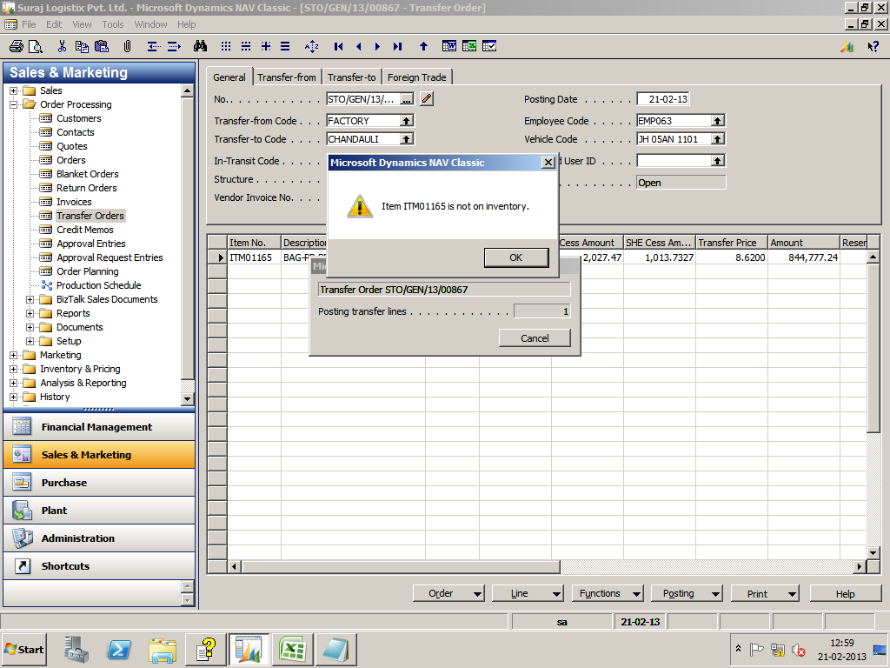Screen dimensions: 890x668
Task: Switch to the Foreign Trade tab
Action: pos(416,77)
